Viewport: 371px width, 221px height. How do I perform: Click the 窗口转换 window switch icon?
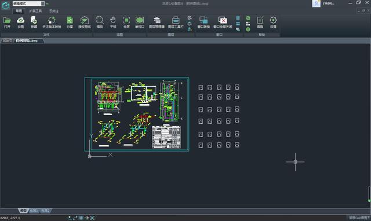click(x=203, y=23)
